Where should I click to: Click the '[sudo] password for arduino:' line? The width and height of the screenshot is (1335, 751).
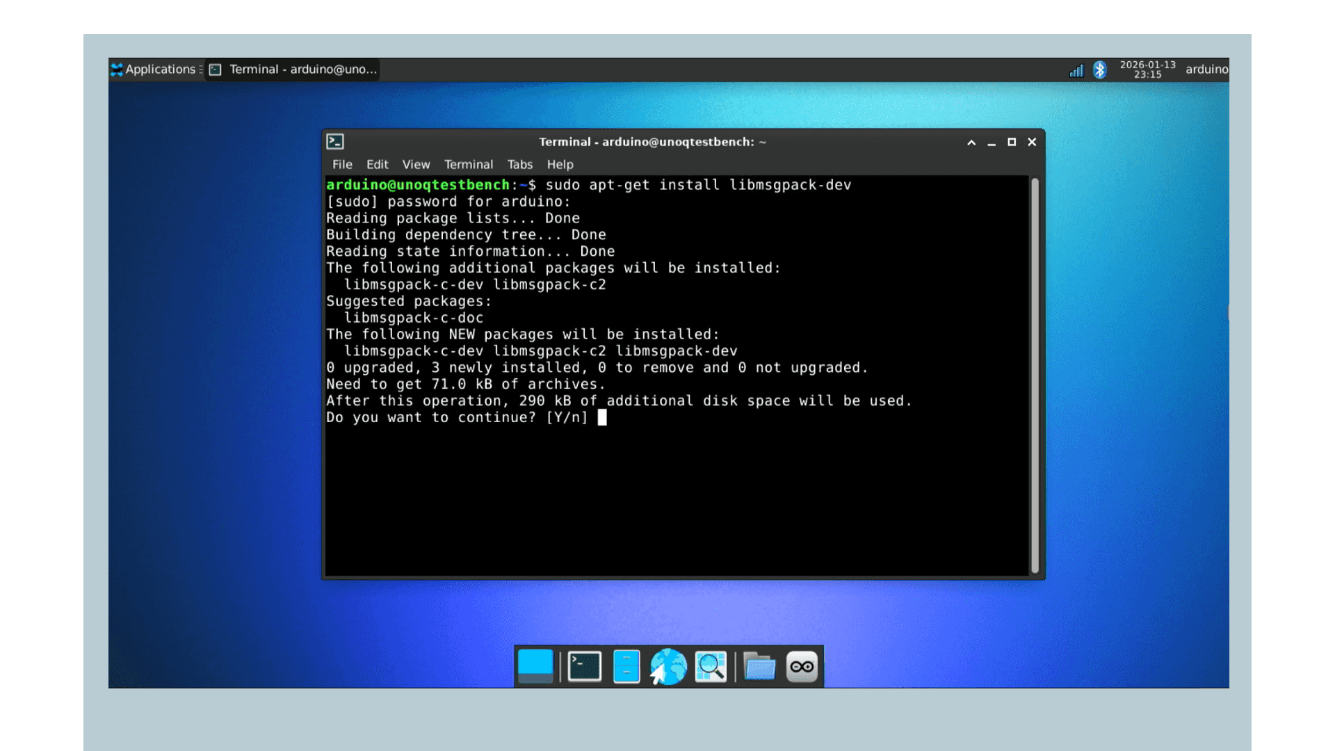tap(448, 202)
